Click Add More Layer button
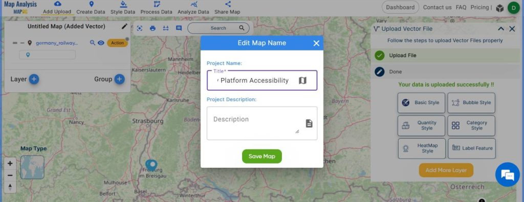The height and width of the screenshot is (202, 524). pos(446,170)
